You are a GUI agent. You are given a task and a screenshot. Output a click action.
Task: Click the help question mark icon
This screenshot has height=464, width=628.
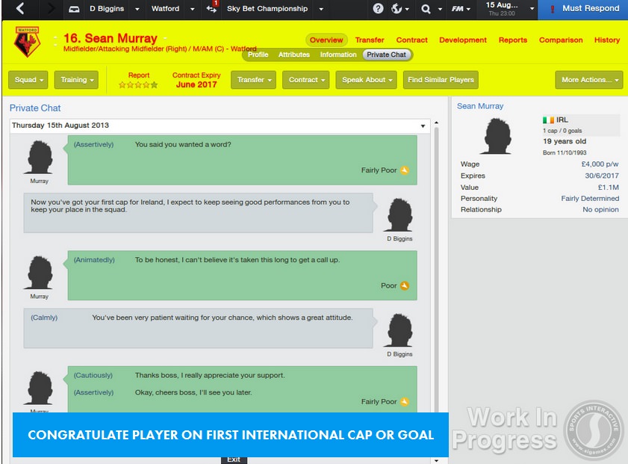click(378, 9)
